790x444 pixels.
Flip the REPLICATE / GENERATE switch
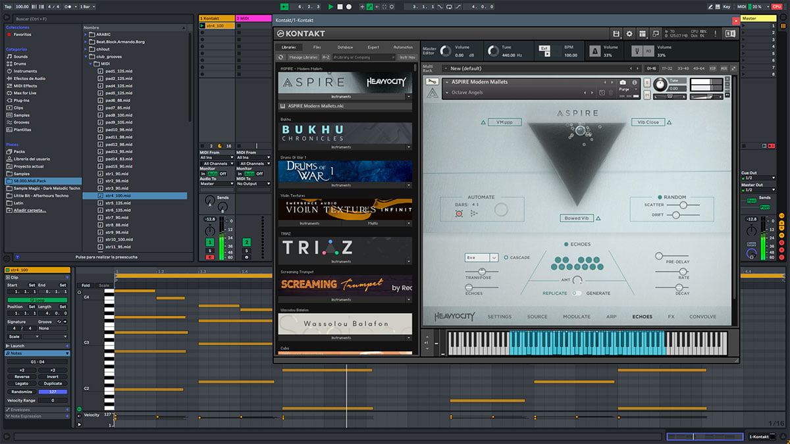click(576, 293)
